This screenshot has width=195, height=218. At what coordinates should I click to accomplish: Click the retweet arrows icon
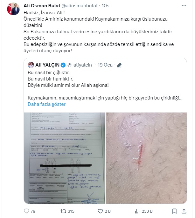pyautogui.click(x=63, y=211)
